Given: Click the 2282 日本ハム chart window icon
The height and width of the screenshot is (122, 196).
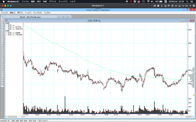Looking at the screenshot, I should 6,20.
